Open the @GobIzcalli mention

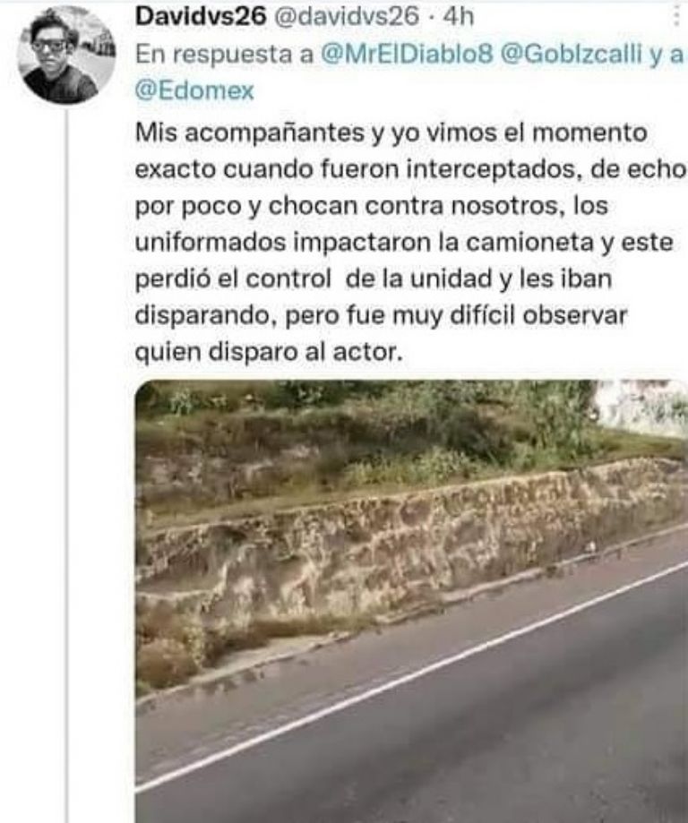(572, 55)
